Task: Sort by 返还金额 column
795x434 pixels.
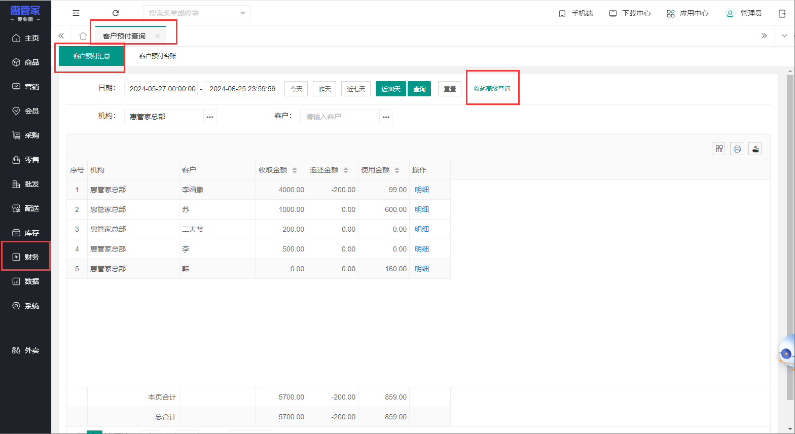Action: tap(346, 170)
